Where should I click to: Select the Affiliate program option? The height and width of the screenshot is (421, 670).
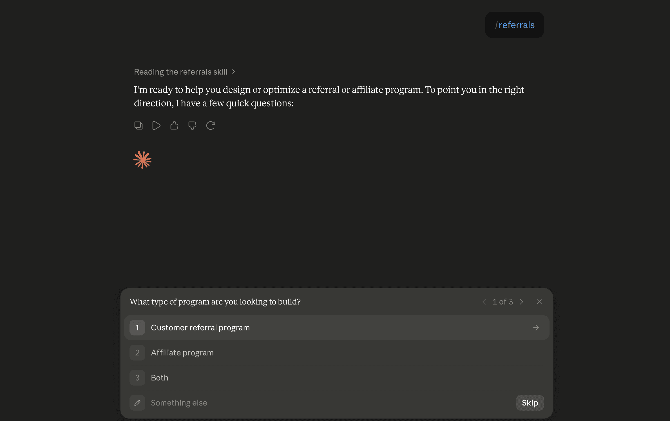click(x=336, y=353)
